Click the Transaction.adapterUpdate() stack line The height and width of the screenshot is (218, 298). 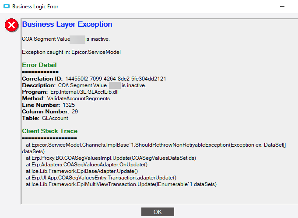tap(101, 178)
